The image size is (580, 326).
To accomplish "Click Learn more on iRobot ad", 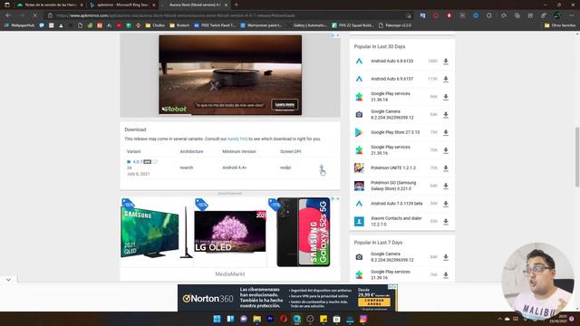I will pyautogui.click(x=285, y=105).
